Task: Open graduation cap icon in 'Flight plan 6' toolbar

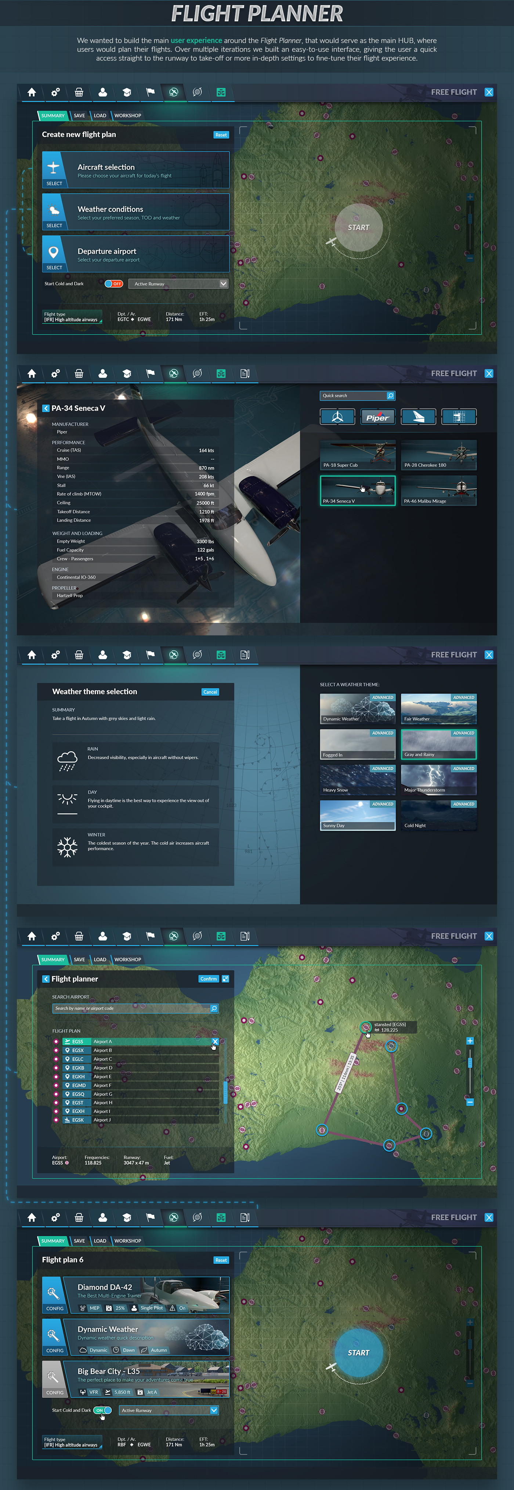Action: pos(127,1217)
